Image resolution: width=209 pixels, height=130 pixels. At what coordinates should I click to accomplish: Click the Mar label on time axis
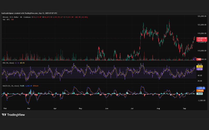tap(29, 108)
